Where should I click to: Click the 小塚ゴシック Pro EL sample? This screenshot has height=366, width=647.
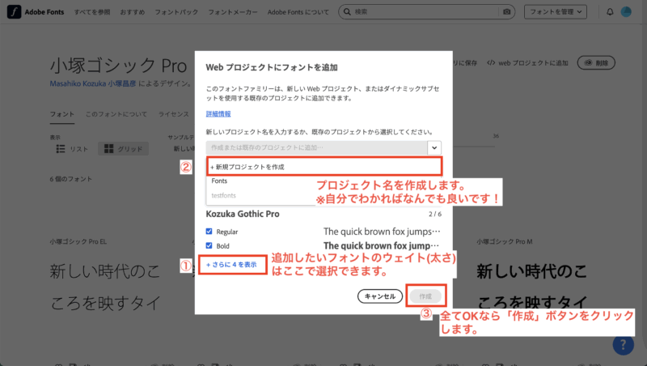[x=105, y=287]
